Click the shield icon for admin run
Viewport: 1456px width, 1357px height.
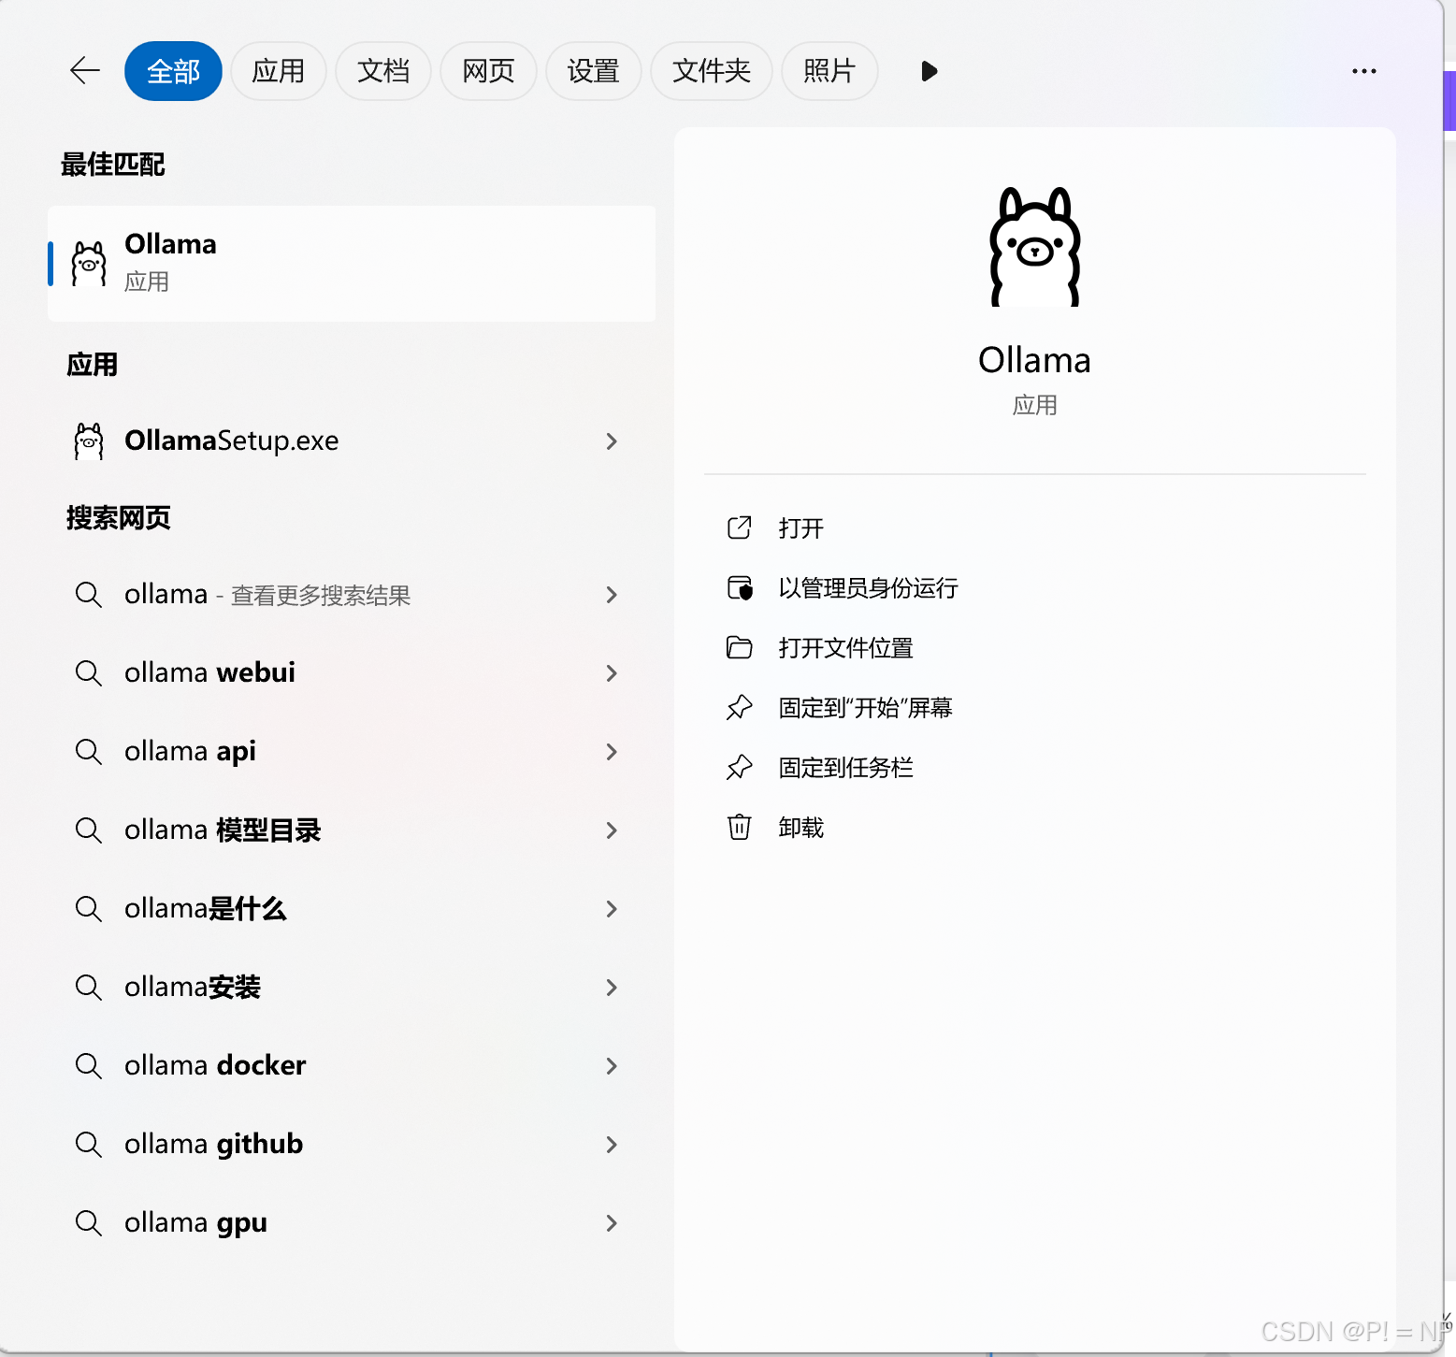click(x=740, y=588)
